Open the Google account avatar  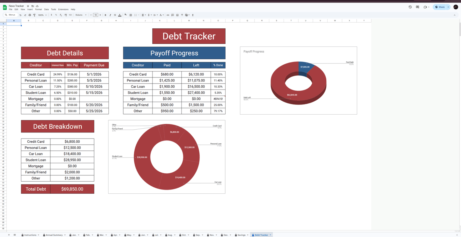[x=456, y=7]
